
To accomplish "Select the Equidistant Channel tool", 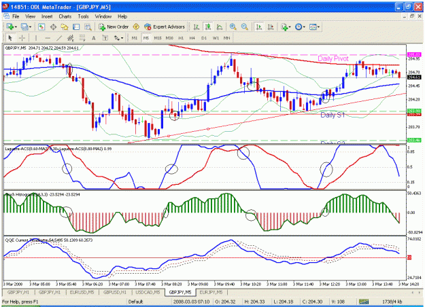I will point(71,38).
